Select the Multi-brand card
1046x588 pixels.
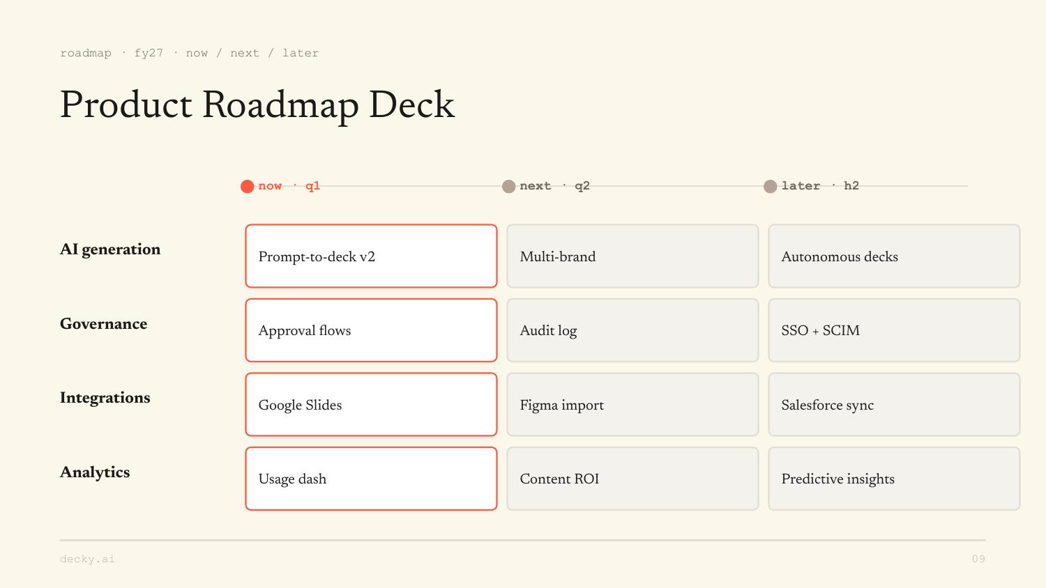[x=632, y=256]
